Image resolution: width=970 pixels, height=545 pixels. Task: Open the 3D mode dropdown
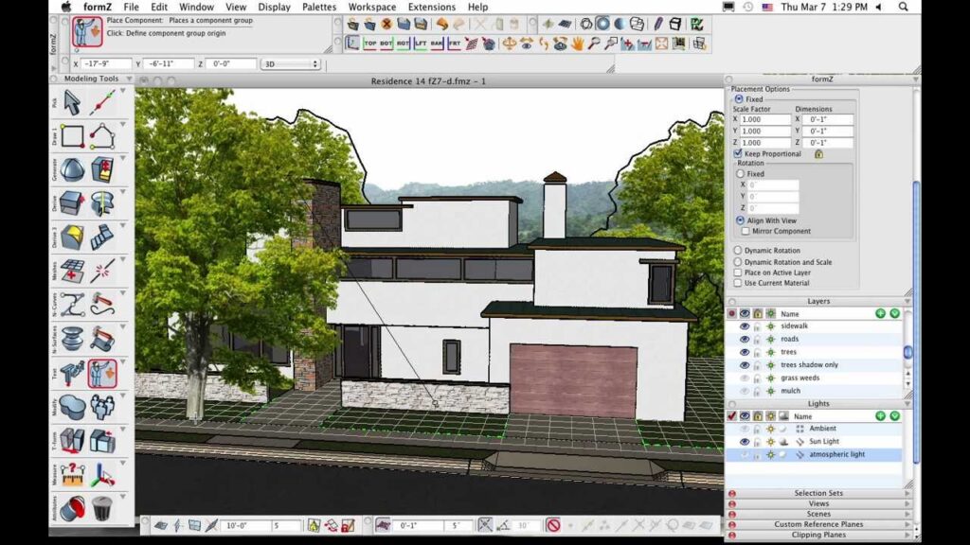coord(290,63)
